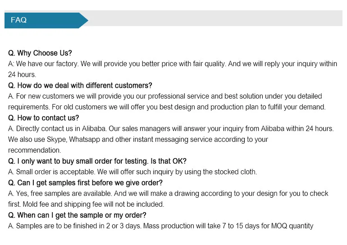The image size is (347, 245).
Task: Open 'How do we deal with different customers?' question
Action: coord(80,86)
